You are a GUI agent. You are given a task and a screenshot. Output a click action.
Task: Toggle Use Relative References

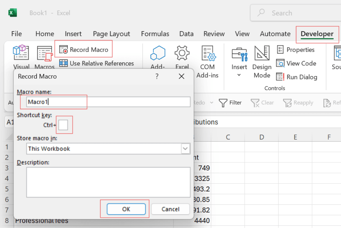[x=97, y=63]
